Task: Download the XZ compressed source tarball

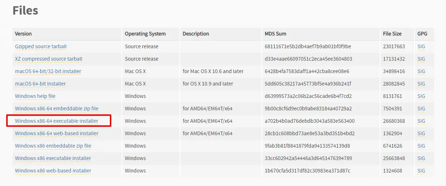Action: (x=48, y=59)
